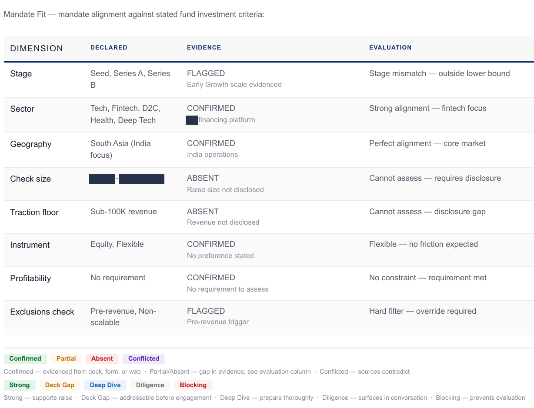This screenshot has width=534, height=408.
Task: Select 'Hard filter — override required' text
Action: [x=423, y=311]
